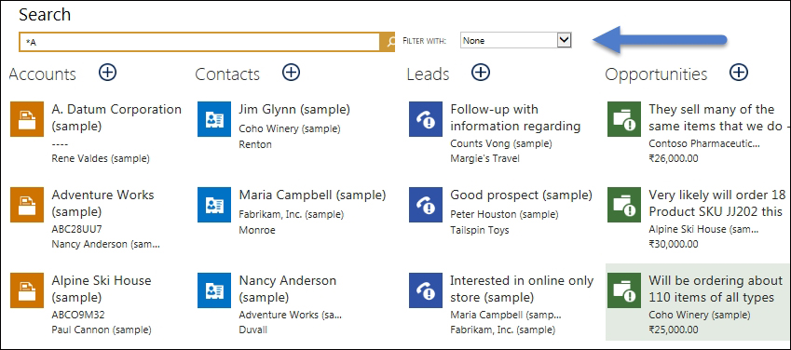Screen dimensions: 791x350
Task: Open Good prospect lead icon
Action: coord(425,205)
